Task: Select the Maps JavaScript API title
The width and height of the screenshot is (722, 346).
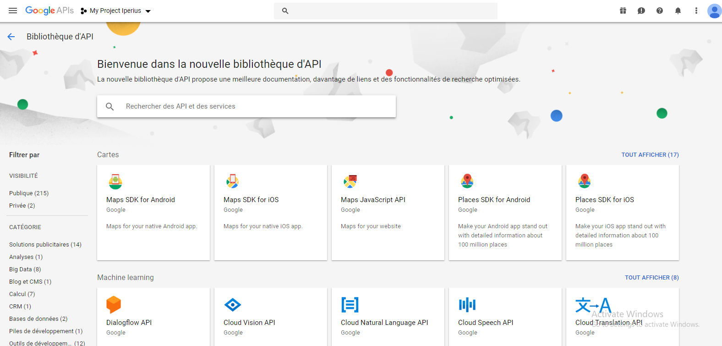Action: click(373, 200)
